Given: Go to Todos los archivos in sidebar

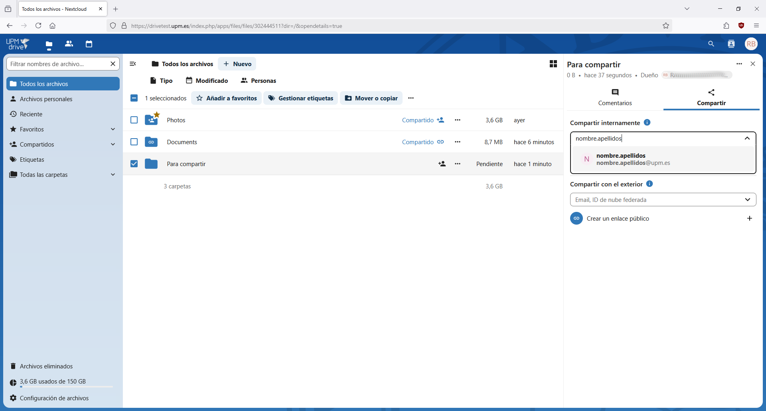Looking at the screenshot, I should pyautogui.click(x=63, y=84).
